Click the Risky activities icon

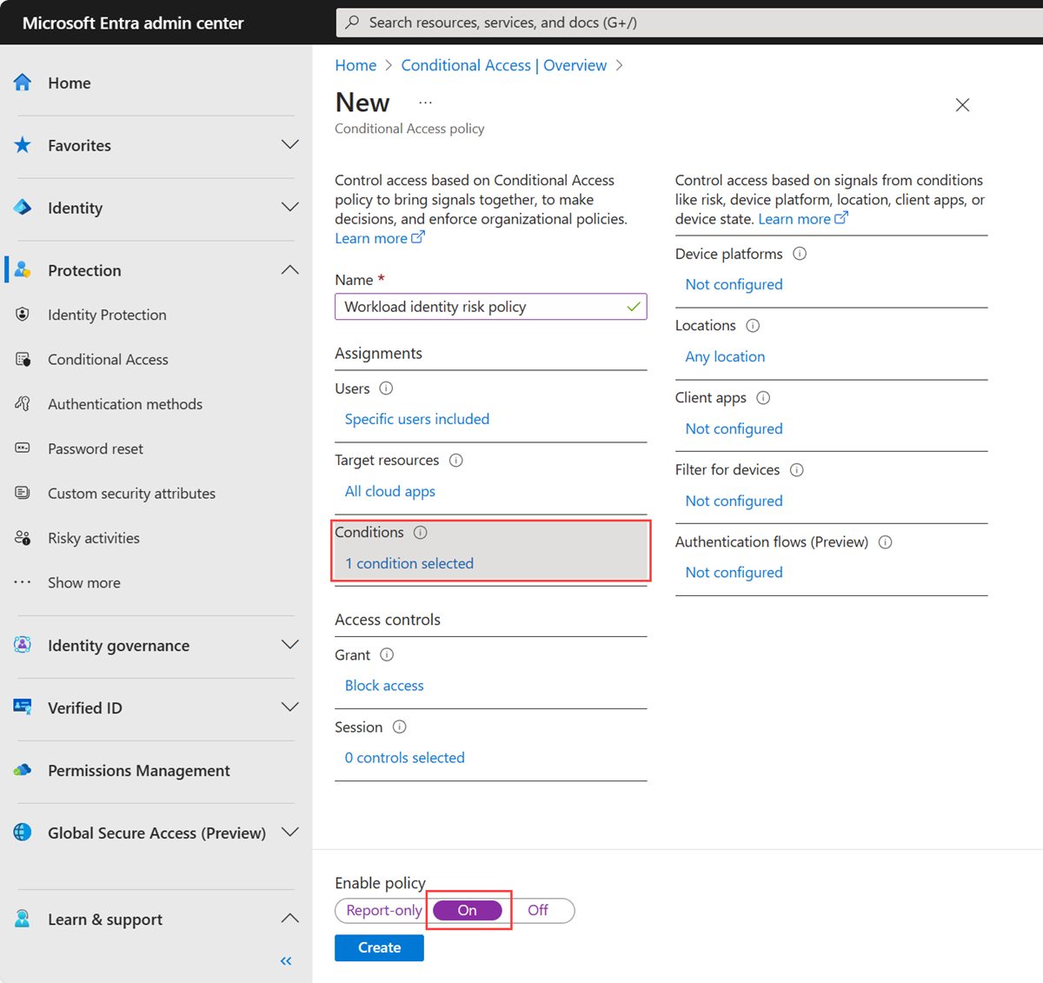(23, 538)
